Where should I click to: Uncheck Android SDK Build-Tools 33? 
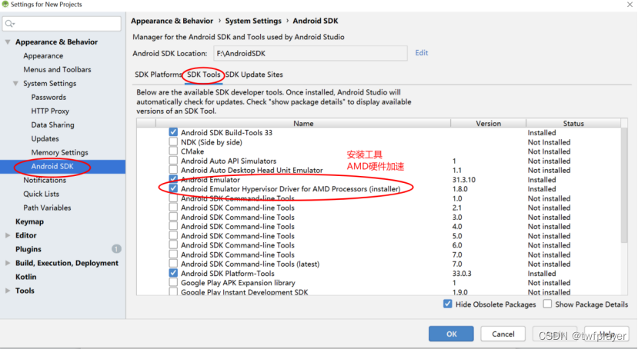click(x=173, y=132)
